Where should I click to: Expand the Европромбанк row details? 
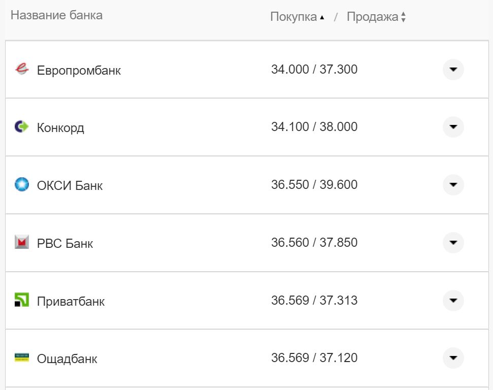(x=453, y=70)
